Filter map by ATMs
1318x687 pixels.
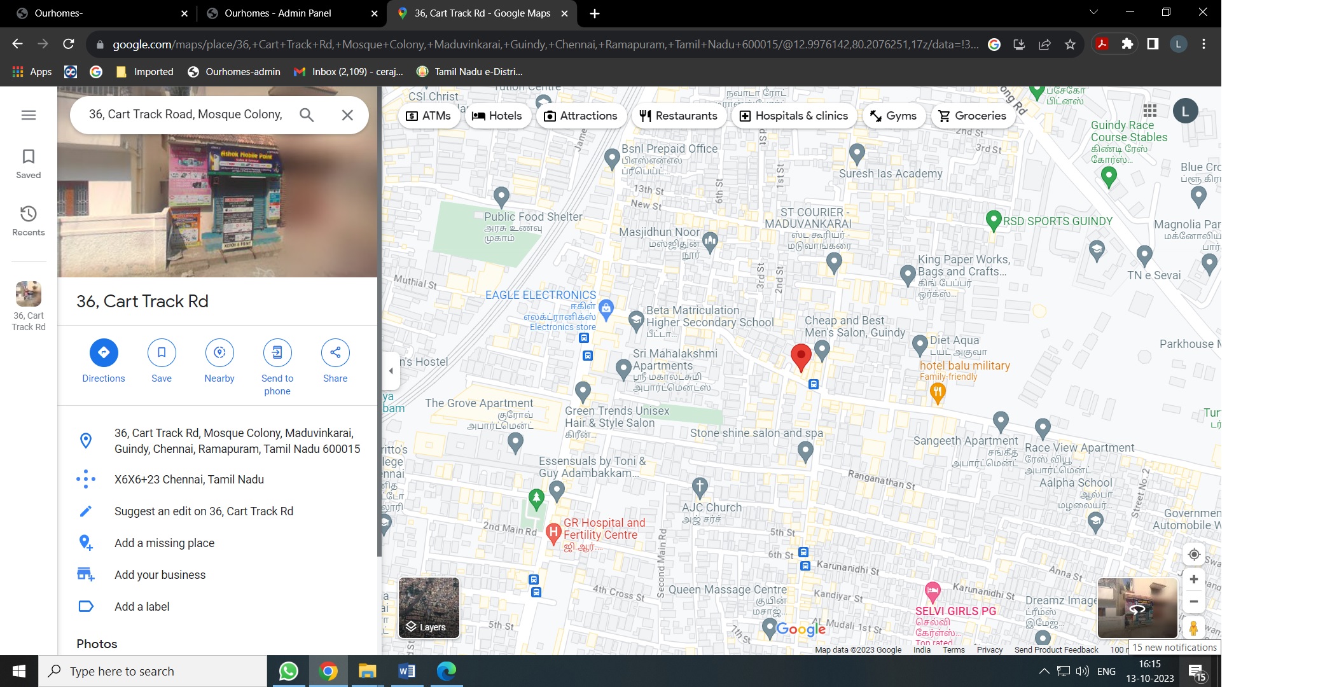(428, 116)
